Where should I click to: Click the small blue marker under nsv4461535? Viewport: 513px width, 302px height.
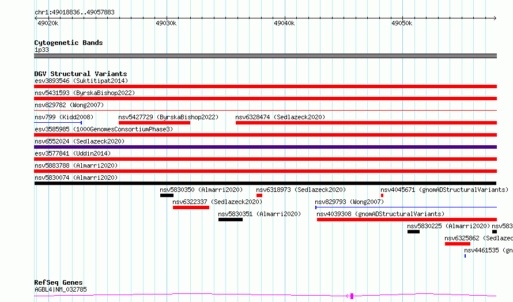click(x=465, y=256)
